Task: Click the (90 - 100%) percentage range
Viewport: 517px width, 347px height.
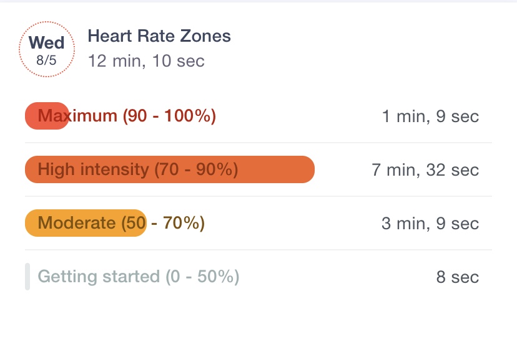Action: tap(169, 116)
